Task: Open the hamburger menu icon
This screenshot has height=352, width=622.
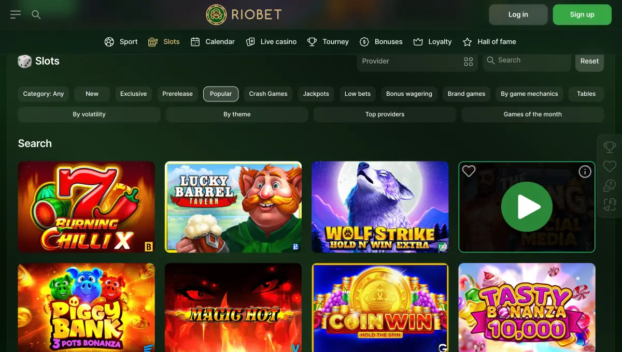Action: (x=16, y=14)
